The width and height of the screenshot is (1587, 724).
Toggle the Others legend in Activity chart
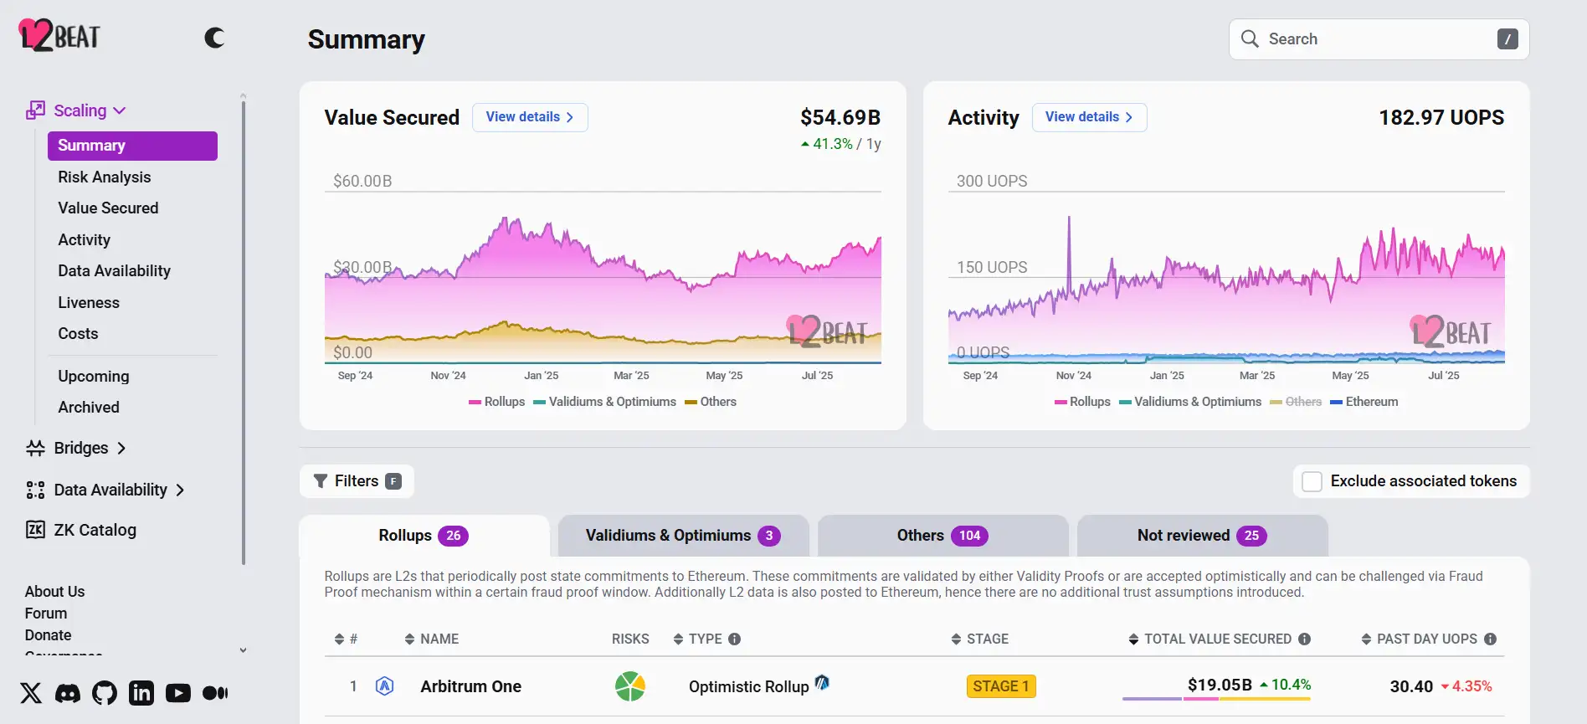tap(1296, 402)
